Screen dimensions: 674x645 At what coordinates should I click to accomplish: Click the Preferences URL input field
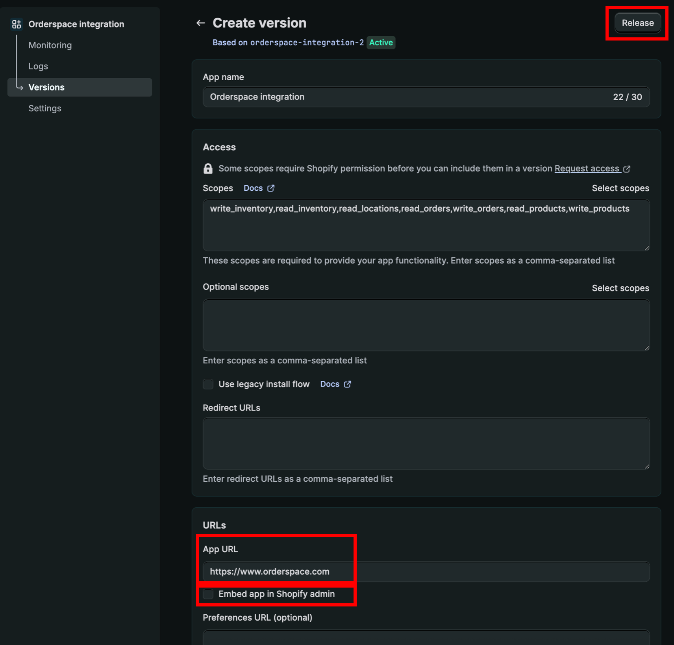[x=426, y=638]
